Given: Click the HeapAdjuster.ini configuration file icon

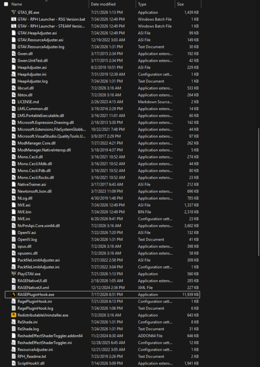Looking at the screenshot, I should [x=14, y=74].
